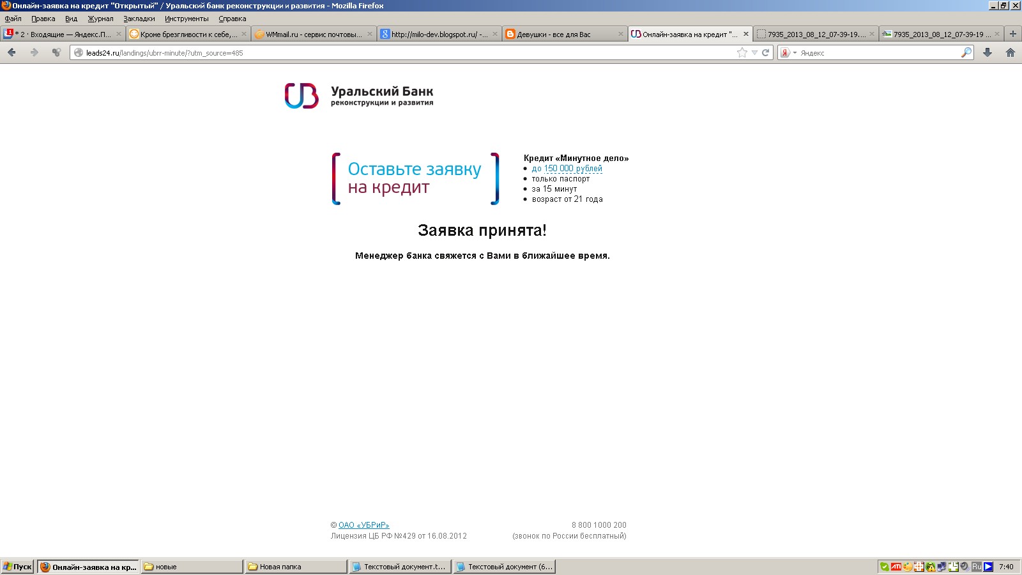Click the Ural Bank logo
1022x575 pixels.
[x=359, y=96]
